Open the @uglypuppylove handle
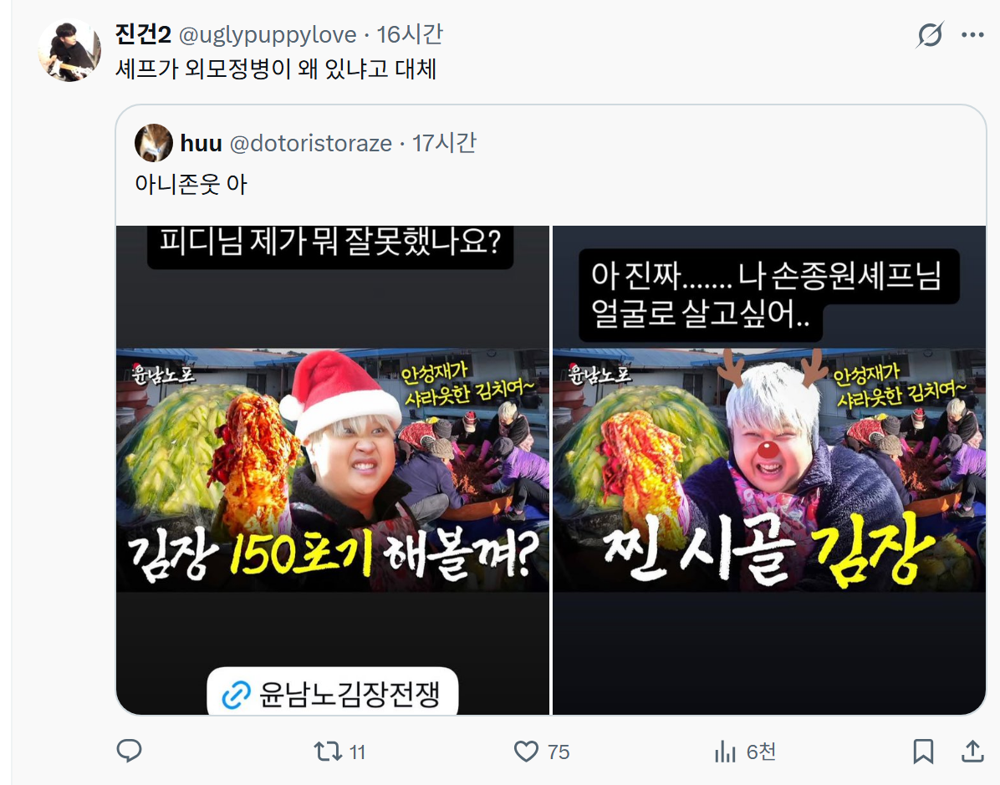This screenshot has height=785, width=1000. pyautogui.click(x=268, y=34)
